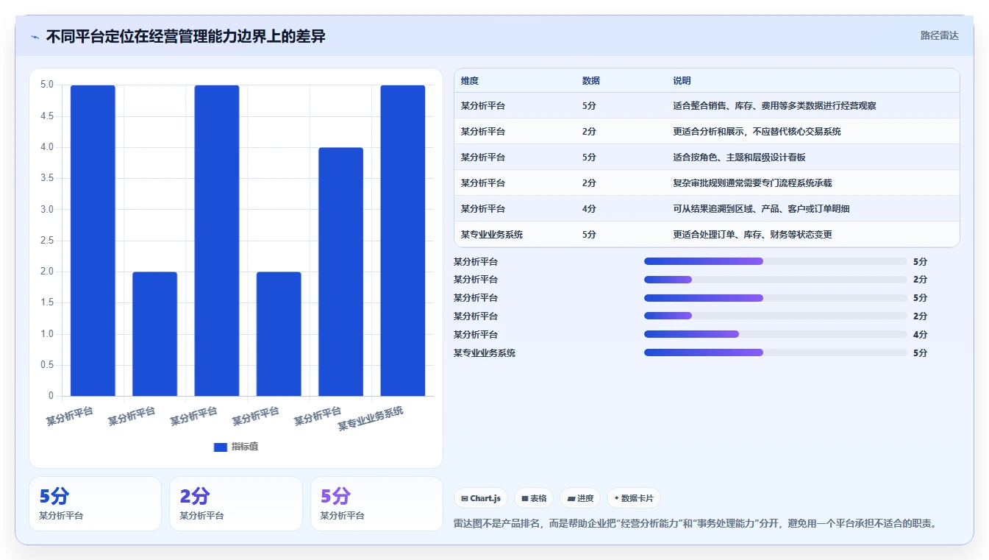The height and width of the screenshot is (560, 989).
Task: Click the 0.5 y-axis label
Action: coord(47,365)
